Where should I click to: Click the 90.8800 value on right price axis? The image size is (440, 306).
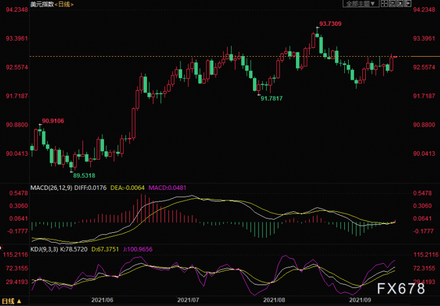point(424,125)
